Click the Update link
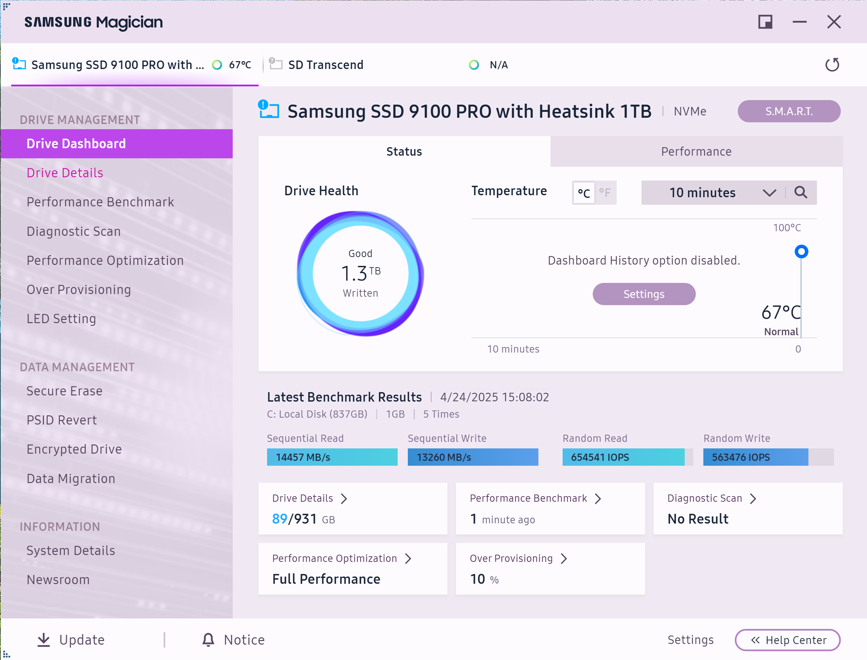Screen dimensions: 867x660 (x=71, y=640)
